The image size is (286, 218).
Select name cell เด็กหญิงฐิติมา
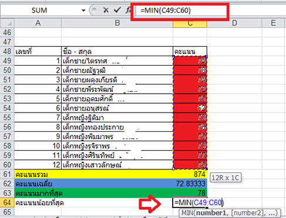click(117, 118)
